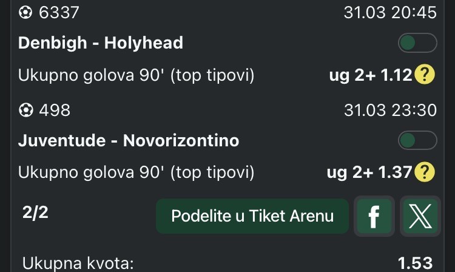The height and width of the screenshot is (272, 455).
Task: Share ticket on Facebook
Action: [374, 216]
